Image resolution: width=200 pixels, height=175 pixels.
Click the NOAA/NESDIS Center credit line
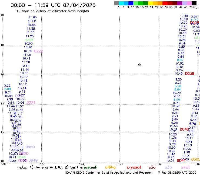click(x=109, y=173)
